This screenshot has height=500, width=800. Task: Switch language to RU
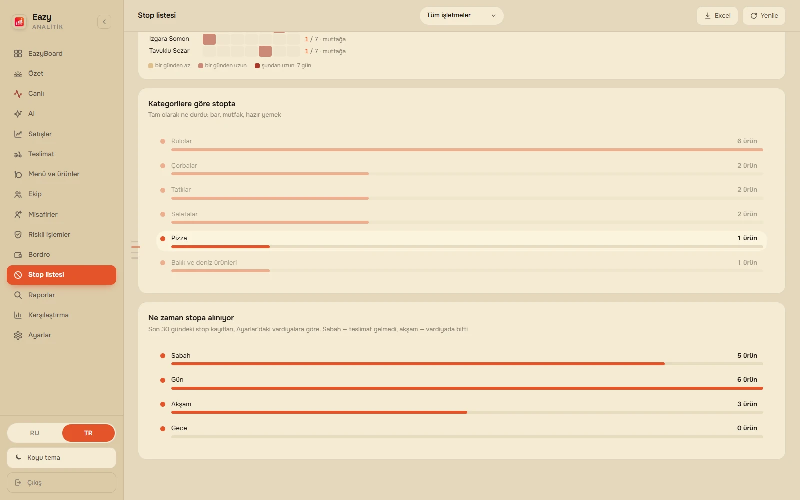(x=35, y=433)
